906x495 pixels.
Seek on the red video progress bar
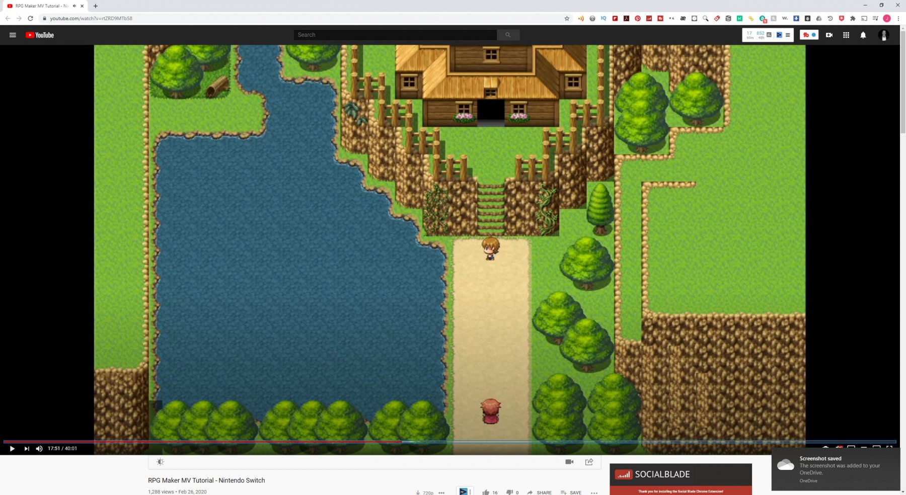coord(450,442)
